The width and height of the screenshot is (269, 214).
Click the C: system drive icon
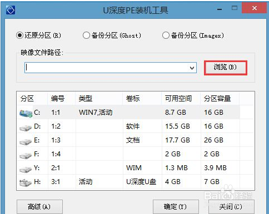point(26,113)
